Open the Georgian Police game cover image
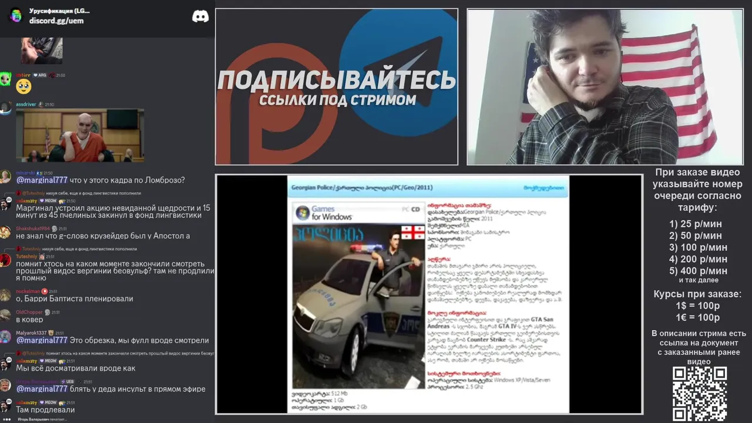 [359, 294]
